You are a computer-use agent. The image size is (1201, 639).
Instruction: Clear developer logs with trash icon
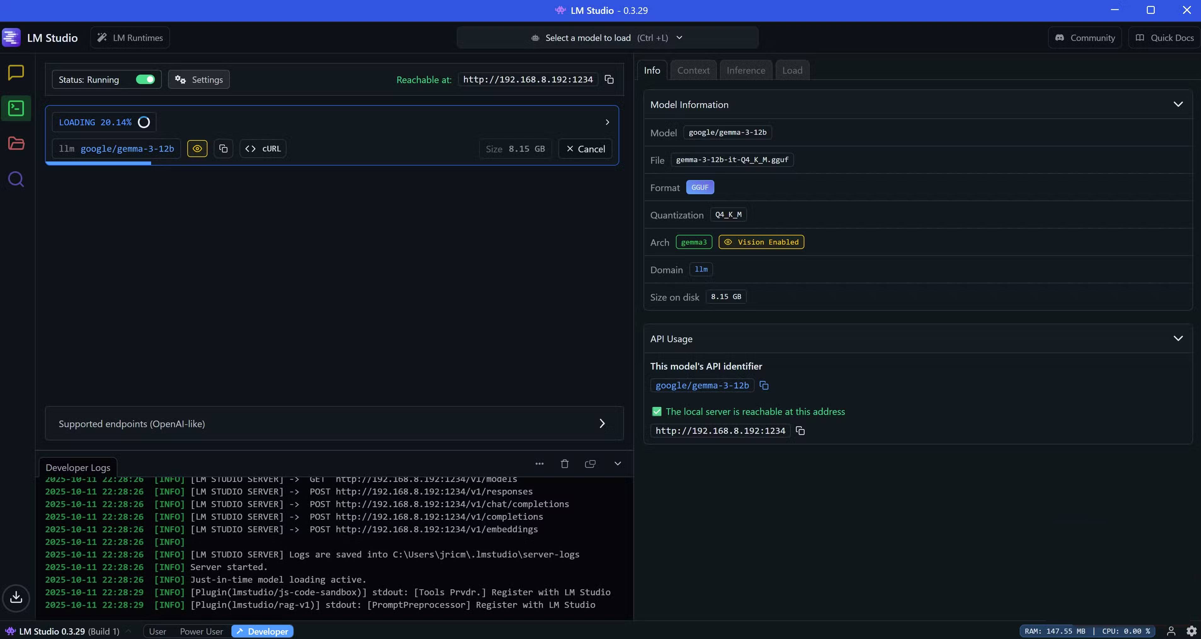click(564, 464)
